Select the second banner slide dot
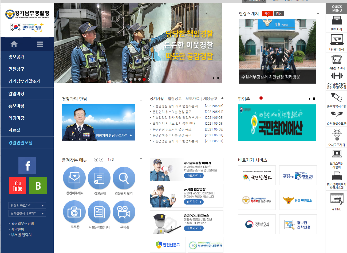The width and height of the screenshot is (347, 253). click(135, 79)
